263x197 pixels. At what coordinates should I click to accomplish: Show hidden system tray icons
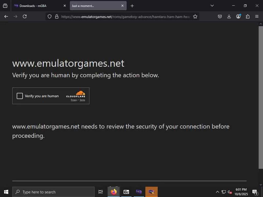(x=217, y=192)
